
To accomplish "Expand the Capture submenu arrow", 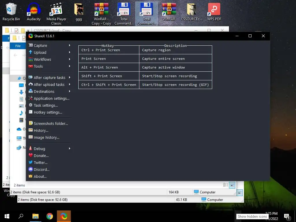I will coord(69,45).
